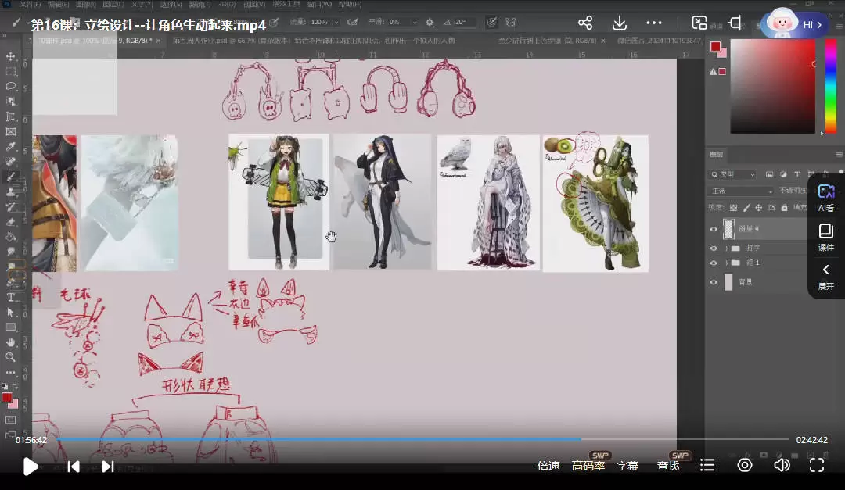Select the Brush tool
This screenshot has height=490, width=845.
coord(10,177)
